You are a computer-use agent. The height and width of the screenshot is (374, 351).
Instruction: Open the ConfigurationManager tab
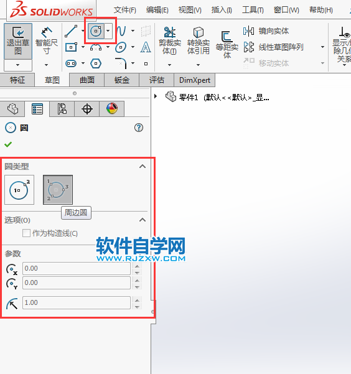click(x=62, y=109)
